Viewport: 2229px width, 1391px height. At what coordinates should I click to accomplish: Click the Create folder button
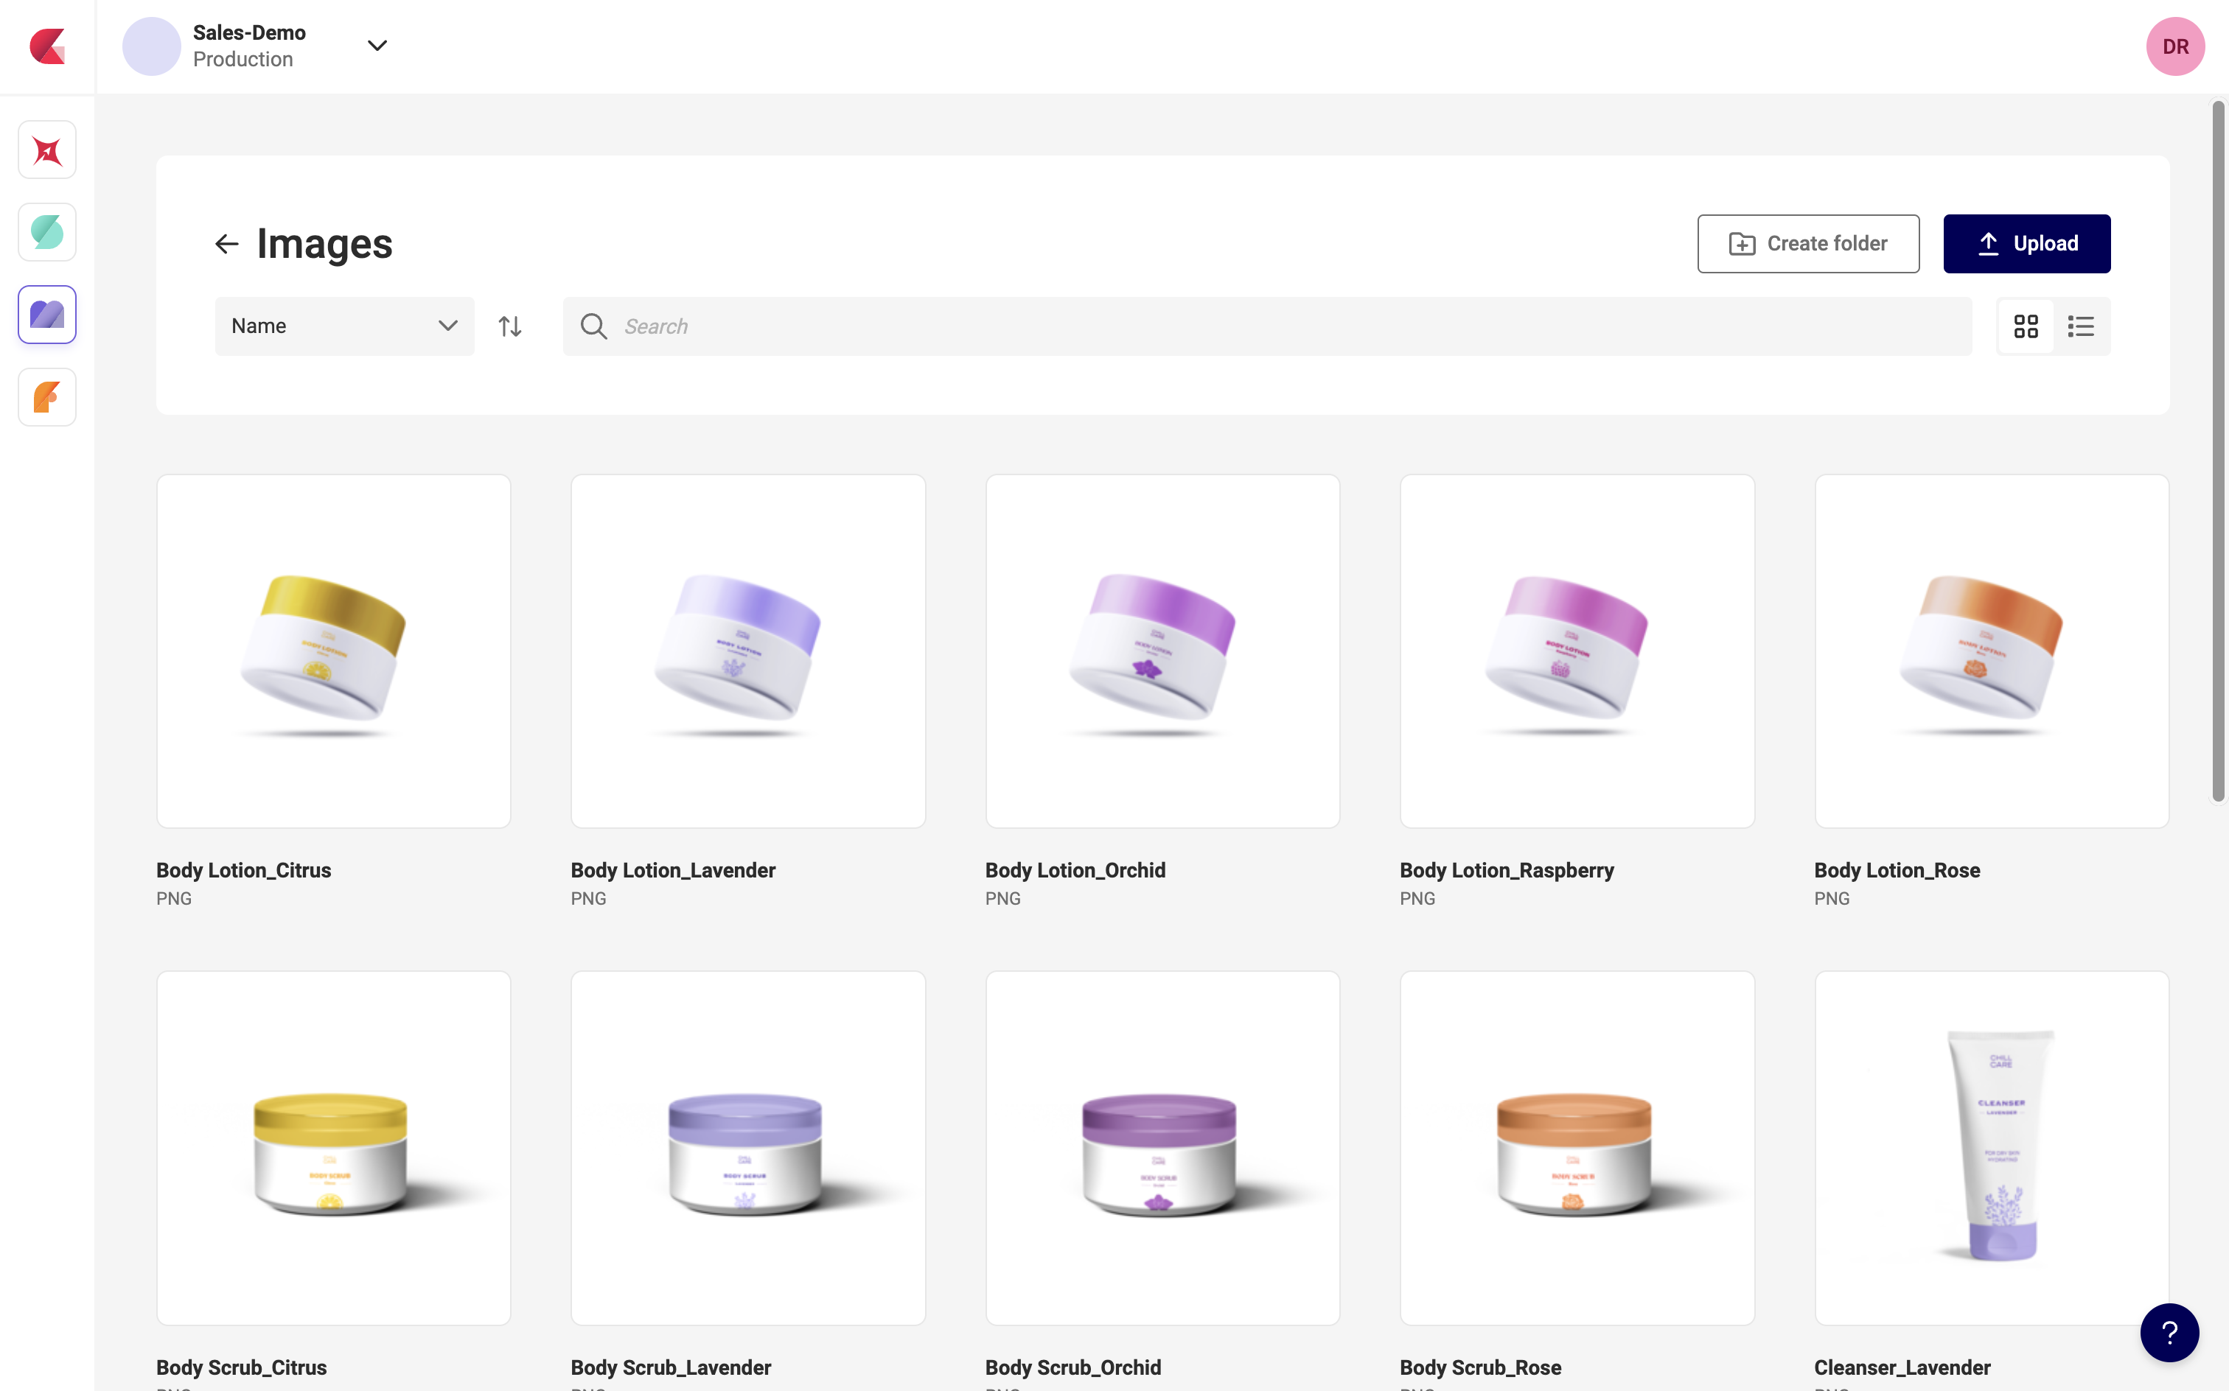1807,244
